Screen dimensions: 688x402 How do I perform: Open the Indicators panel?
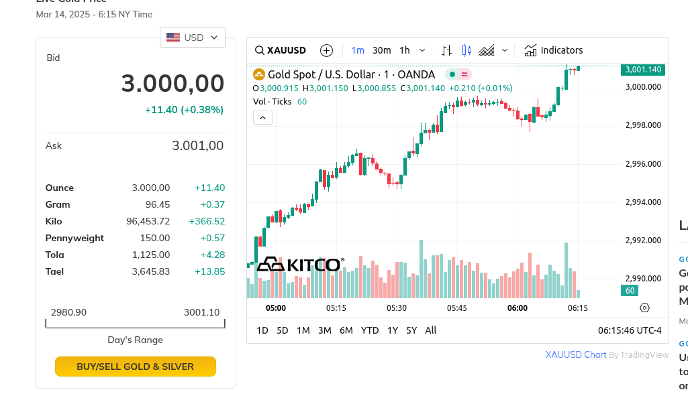coord(553,50)
